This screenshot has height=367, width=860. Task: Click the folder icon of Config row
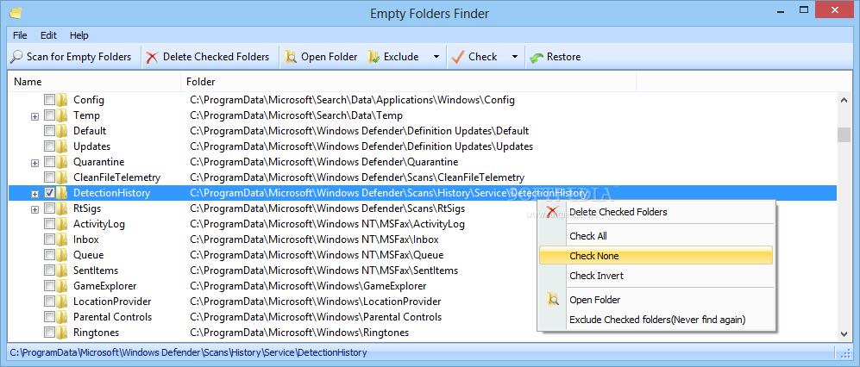pyautogui.click(x=61, y=100)
